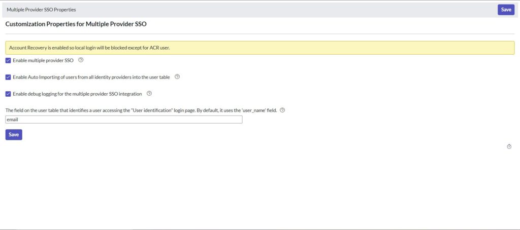The height and width of the screenshot is (230, 520).
Task: Click the stopwatch response-time icon
Action: (x=509, y=146)
